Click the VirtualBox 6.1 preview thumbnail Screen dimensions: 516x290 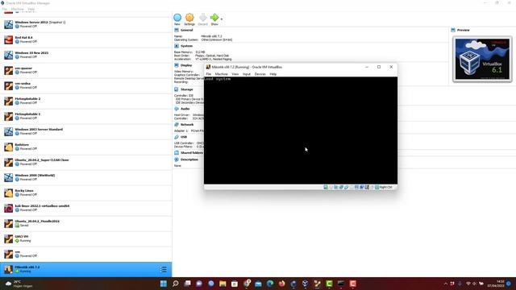(x=482, y=59)
